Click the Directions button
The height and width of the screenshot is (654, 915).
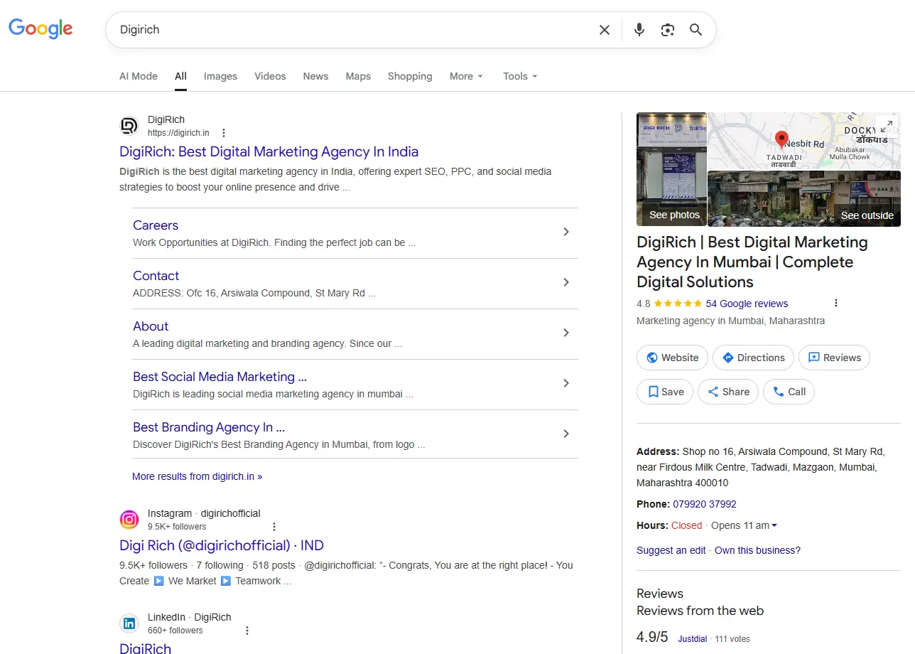tap(753, 358)
